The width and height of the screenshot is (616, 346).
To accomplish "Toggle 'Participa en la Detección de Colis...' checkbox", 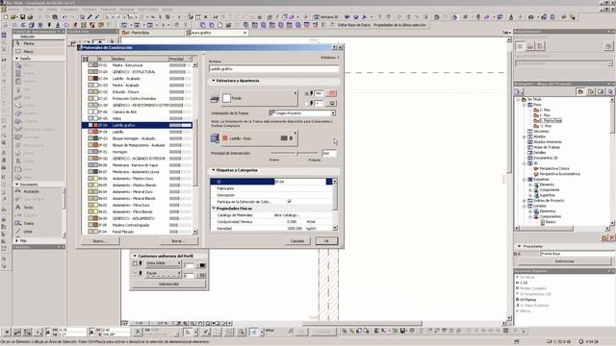I will 289,201.
